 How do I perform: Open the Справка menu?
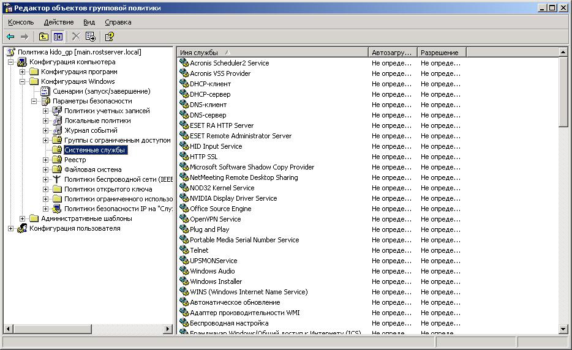coord(118,22)
